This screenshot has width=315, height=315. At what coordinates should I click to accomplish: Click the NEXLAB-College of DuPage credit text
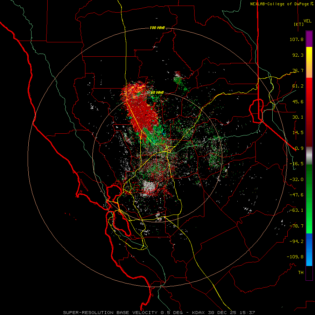point(282,4)
